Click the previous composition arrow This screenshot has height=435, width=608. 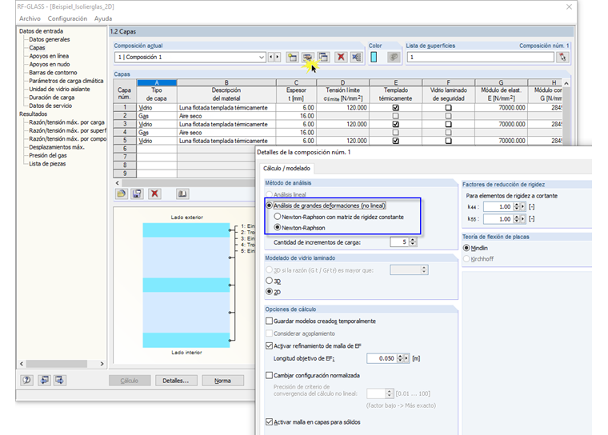271,57
